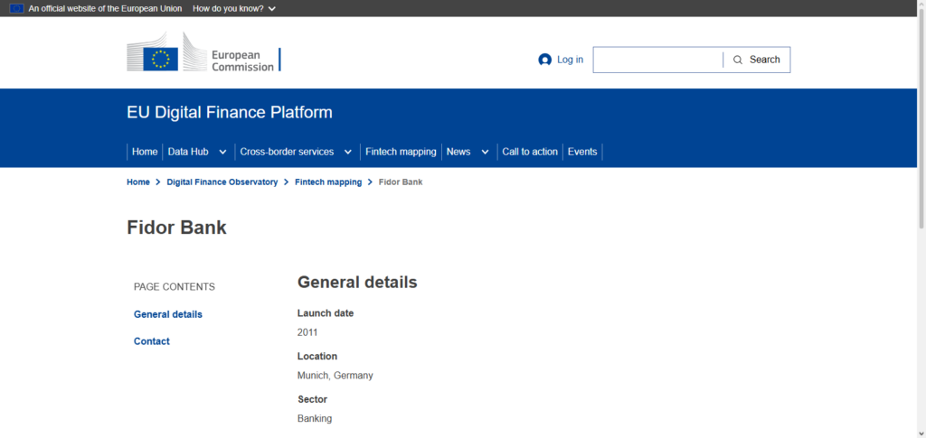Open the Call to action menu item

[530, 152]
